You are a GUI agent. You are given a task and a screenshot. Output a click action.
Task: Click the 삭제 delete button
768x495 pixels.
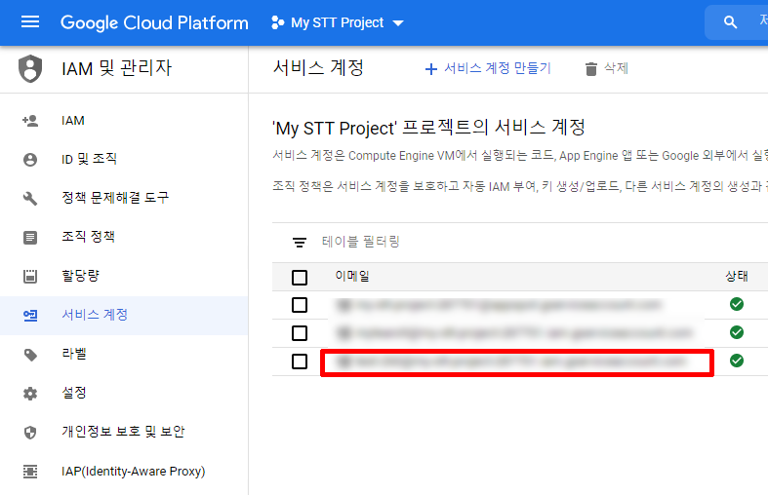pos(606,68)
